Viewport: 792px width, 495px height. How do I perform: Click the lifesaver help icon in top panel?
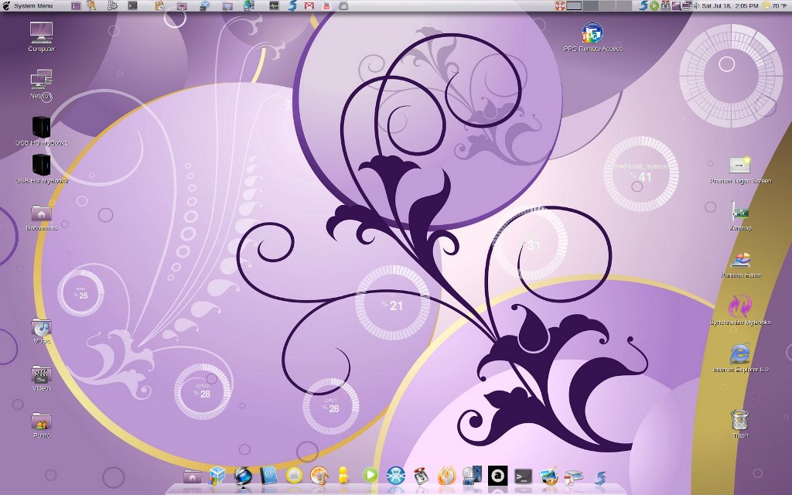(x=559, y=5)
